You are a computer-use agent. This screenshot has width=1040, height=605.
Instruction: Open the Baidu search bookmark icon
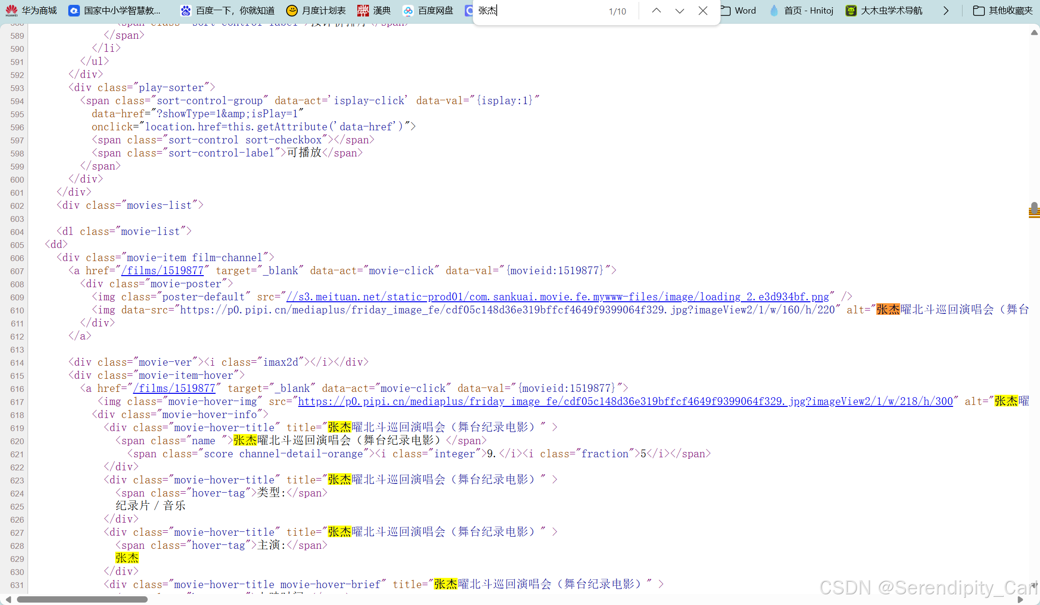(186, 10)
